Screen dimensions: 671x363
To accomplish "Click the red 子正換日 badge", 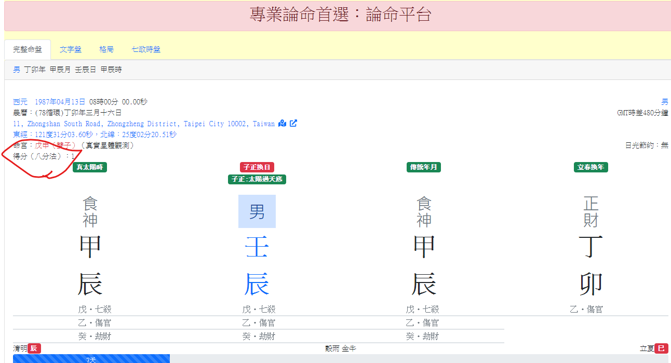I will coord(257,167).
